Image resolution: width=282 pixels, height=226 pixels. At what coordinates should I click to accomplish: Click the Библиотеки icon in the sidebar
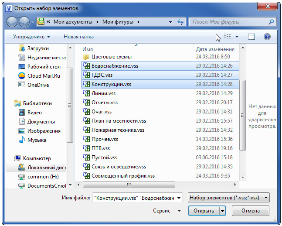[17, 103]
